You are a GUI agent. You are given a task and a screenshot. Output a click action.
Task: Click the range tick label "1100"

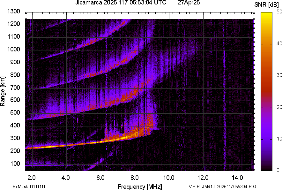(x=13, y=36)
